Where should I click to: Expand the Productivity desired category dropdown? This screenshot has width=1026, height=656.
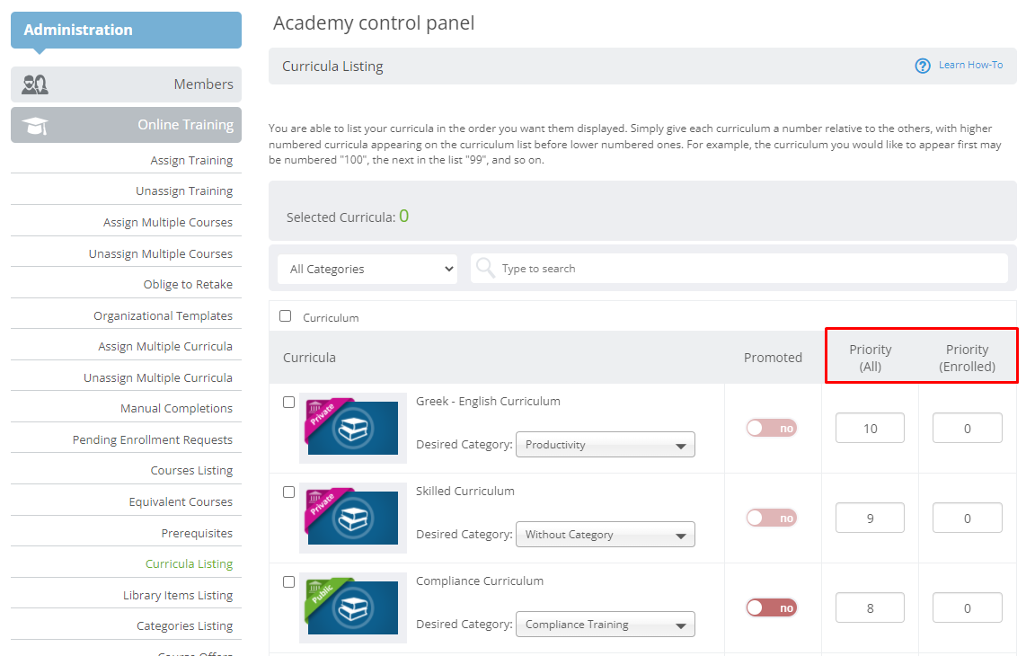[x=606, y=445]
